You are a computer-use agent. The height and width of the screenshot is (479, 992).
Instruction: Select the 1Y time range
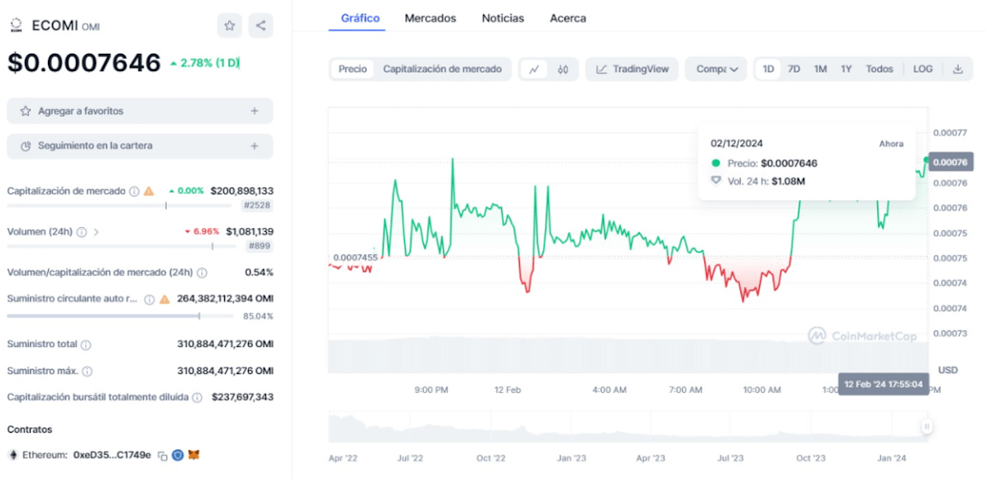846,69
